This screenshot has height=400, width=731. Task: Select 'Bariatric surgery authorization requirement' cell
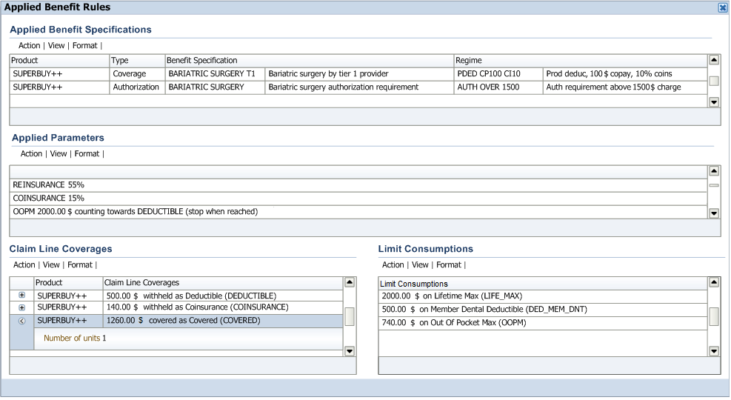pos(359,87)
